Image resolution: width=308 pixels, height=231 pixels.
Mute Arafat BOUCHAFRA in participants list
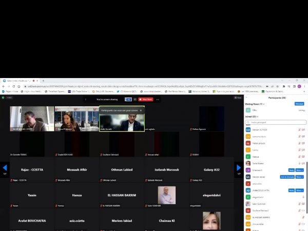292,190
